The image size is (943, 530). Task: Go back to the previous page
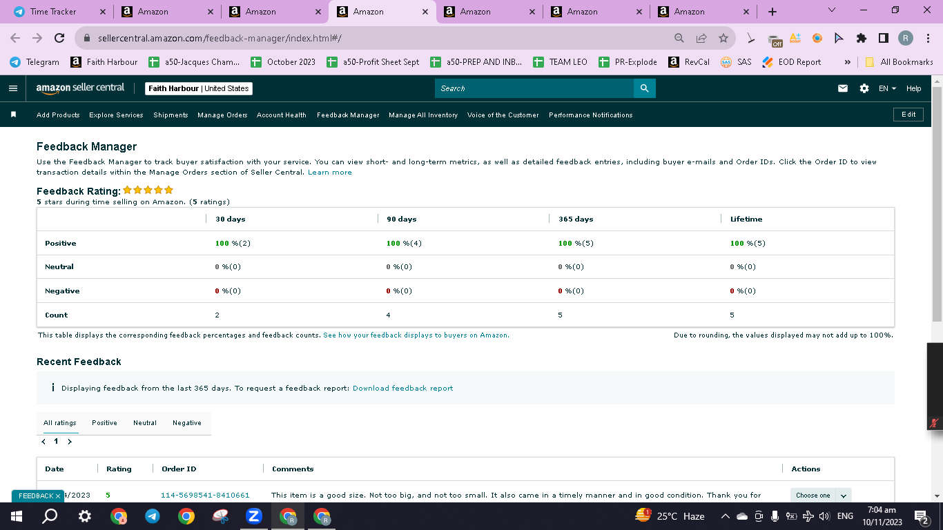[15, 39]
